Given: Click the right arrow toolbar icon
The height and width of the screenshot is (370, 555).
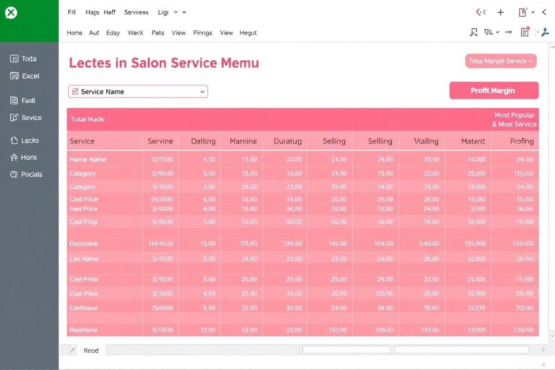Looking at the screenshot, I should coord(509,32).
